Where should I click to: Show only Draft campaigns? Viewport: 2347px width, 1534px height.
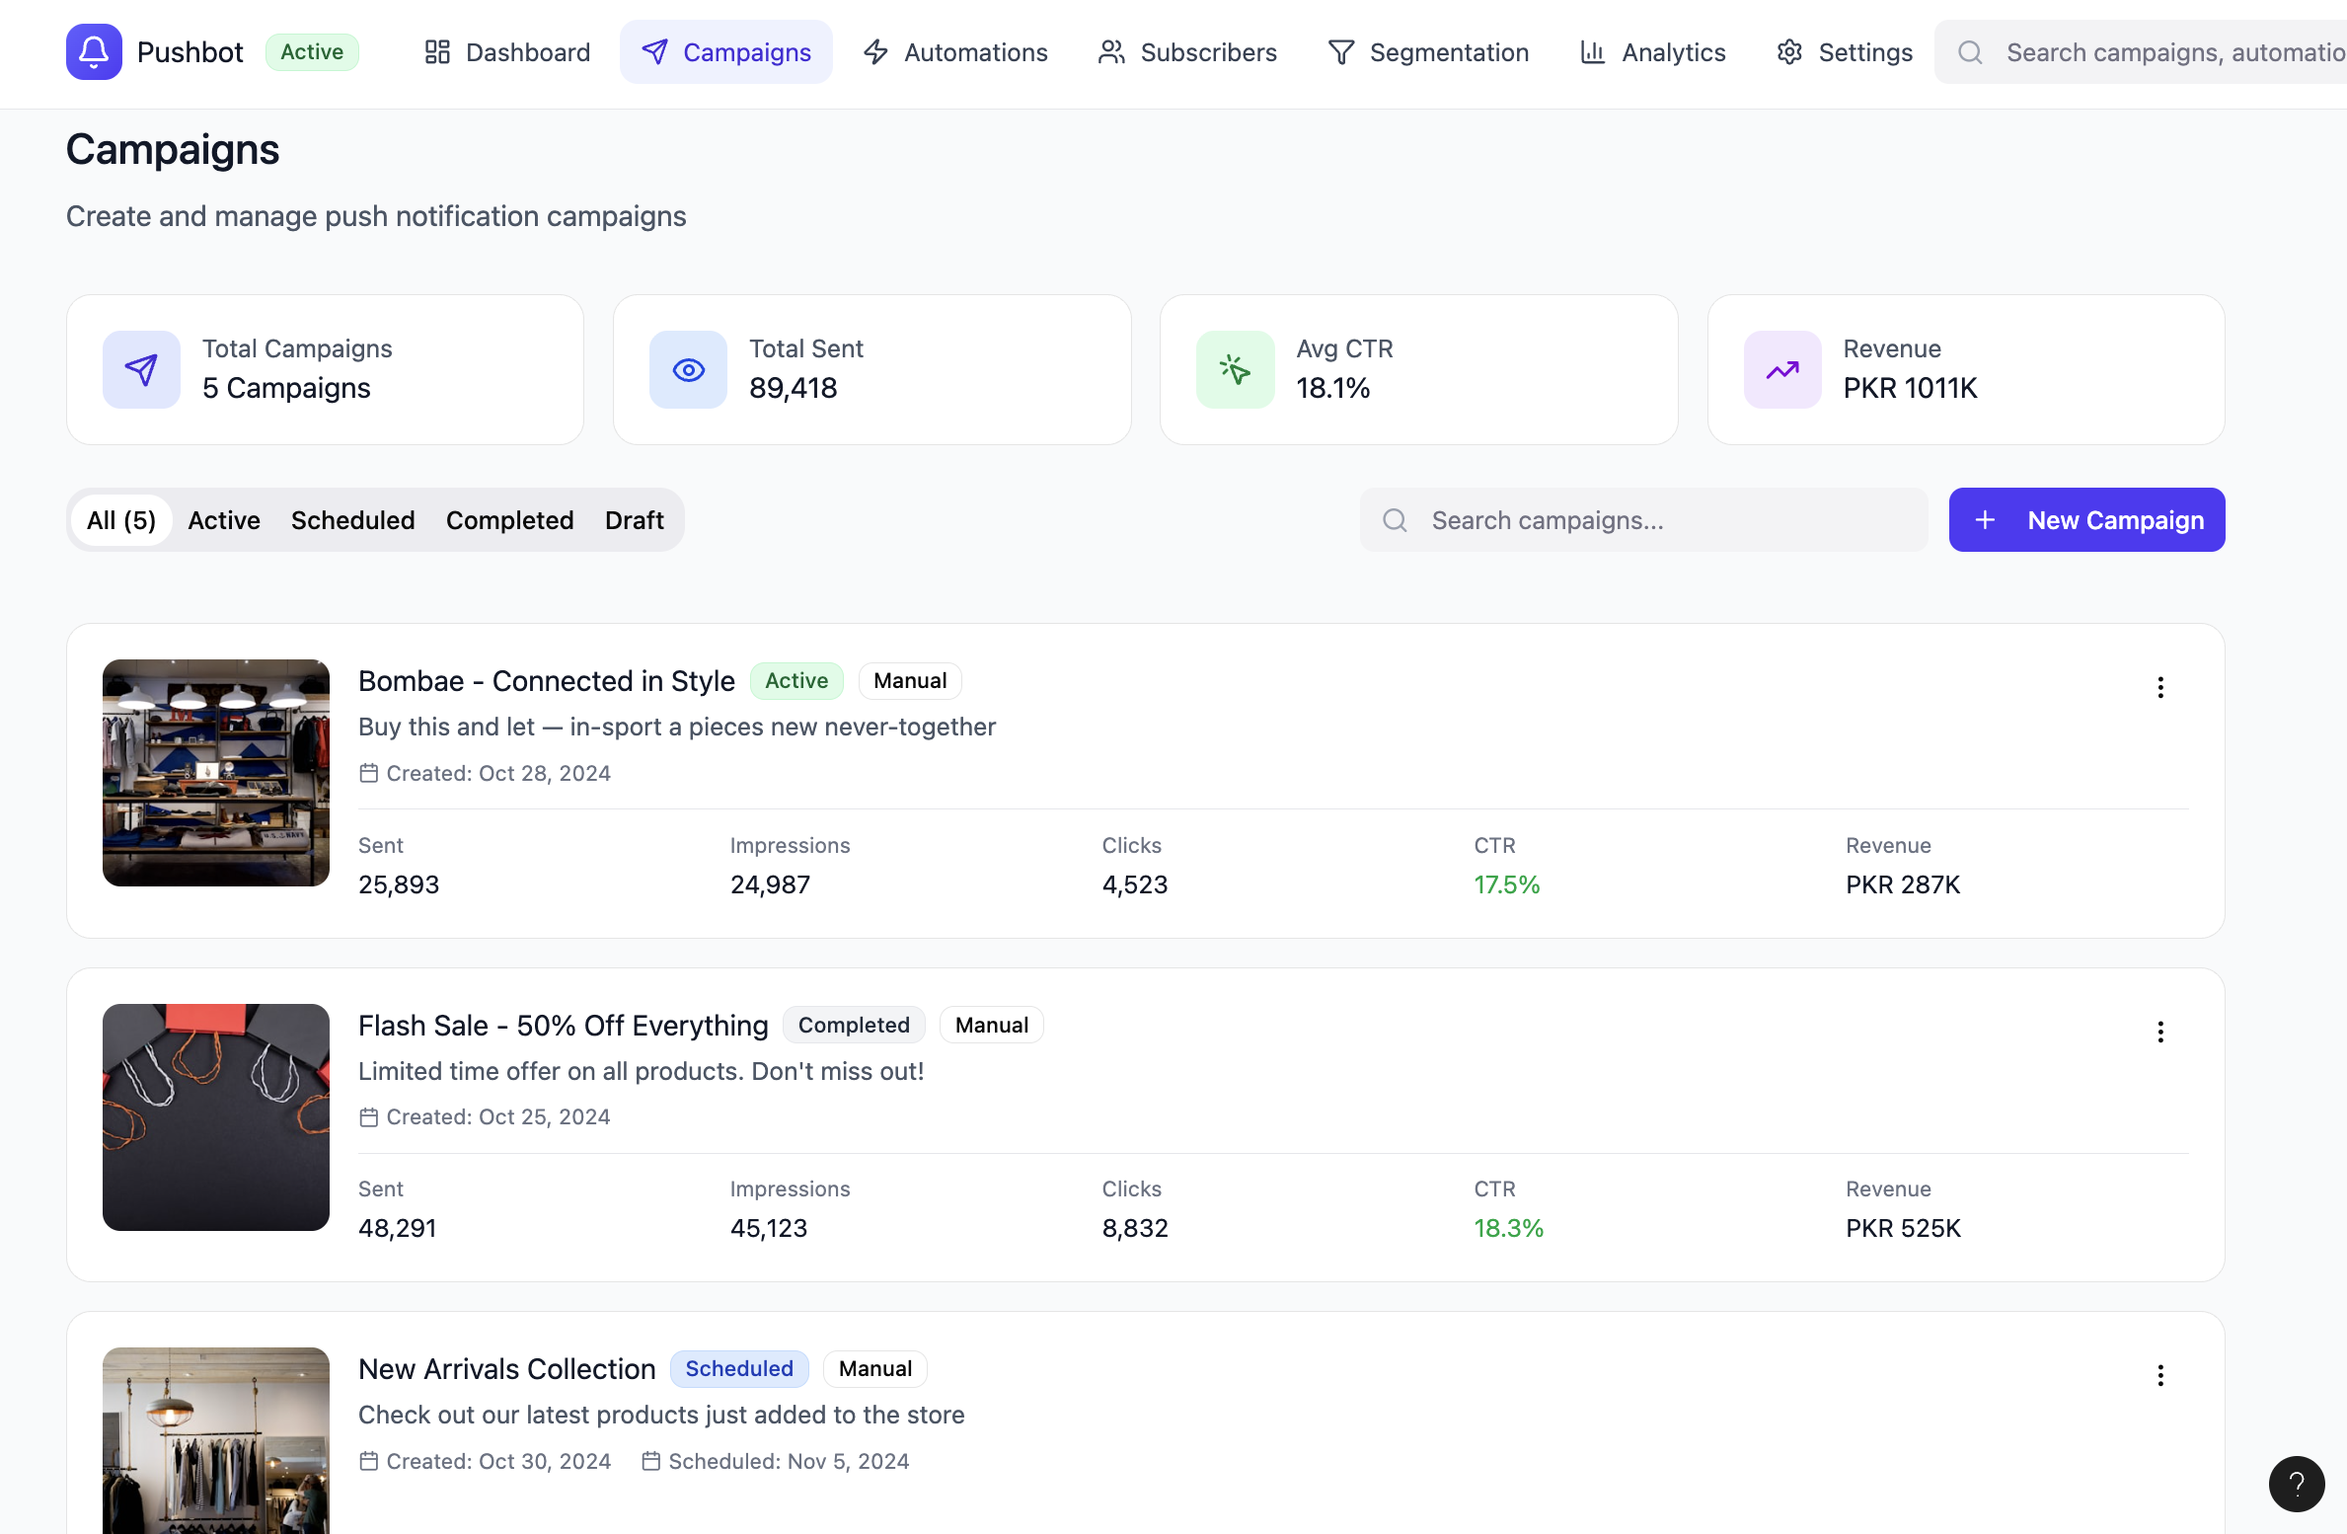tap(634, 520)
